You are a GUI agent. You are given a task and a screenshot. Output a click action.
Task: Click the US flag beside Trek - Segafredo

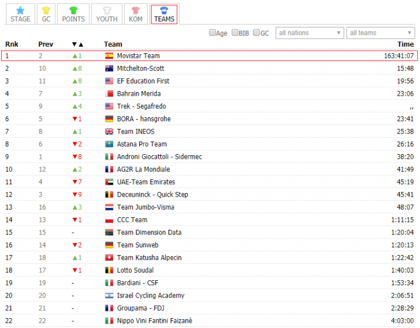109,106
